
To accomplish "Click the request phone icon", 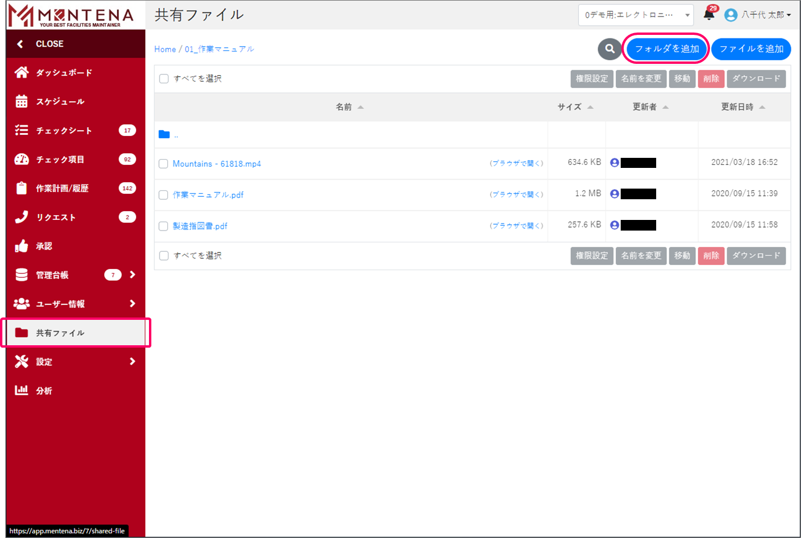I will point(21,217).
